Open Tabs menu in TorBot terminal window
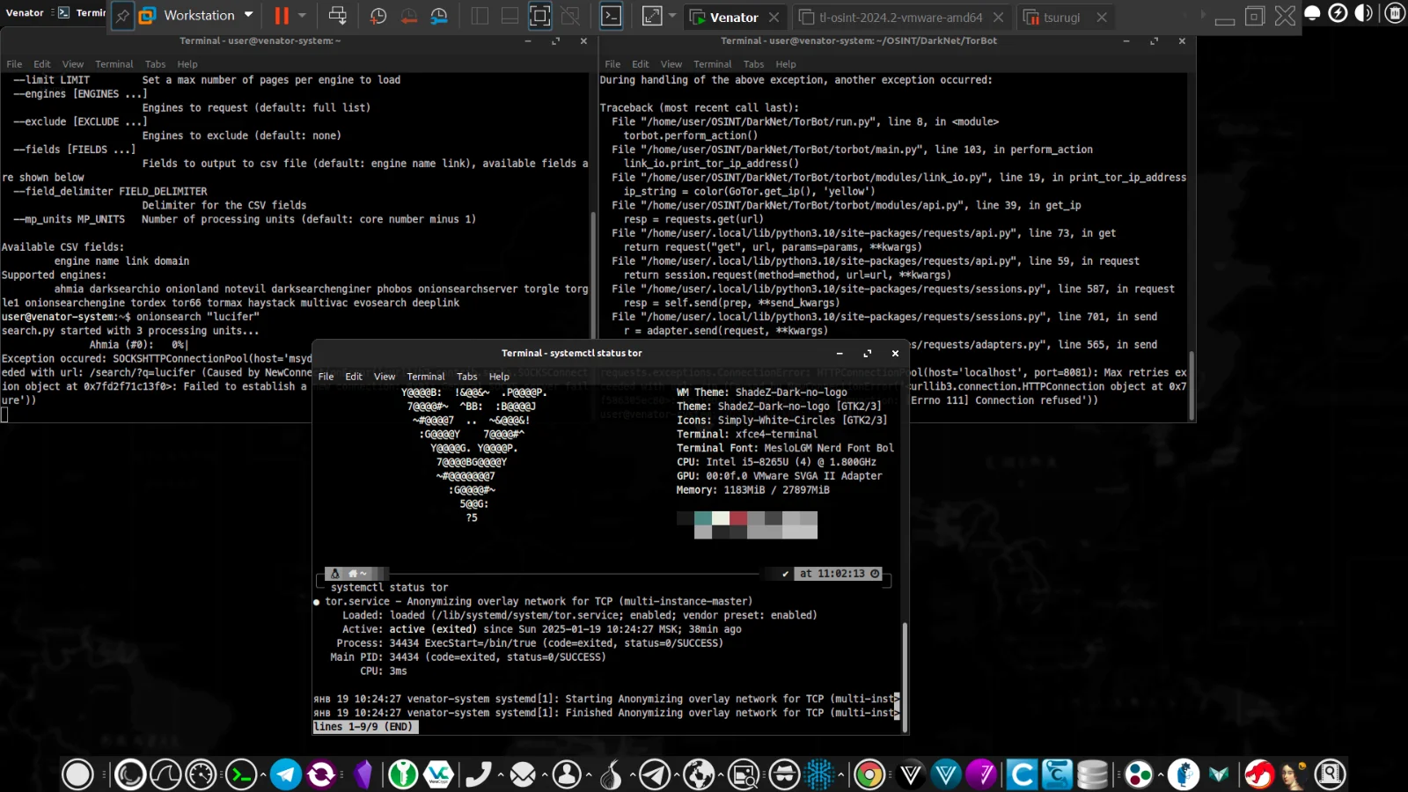The height and width of the screenshot is (792, 1408). (x=753, y=64)
